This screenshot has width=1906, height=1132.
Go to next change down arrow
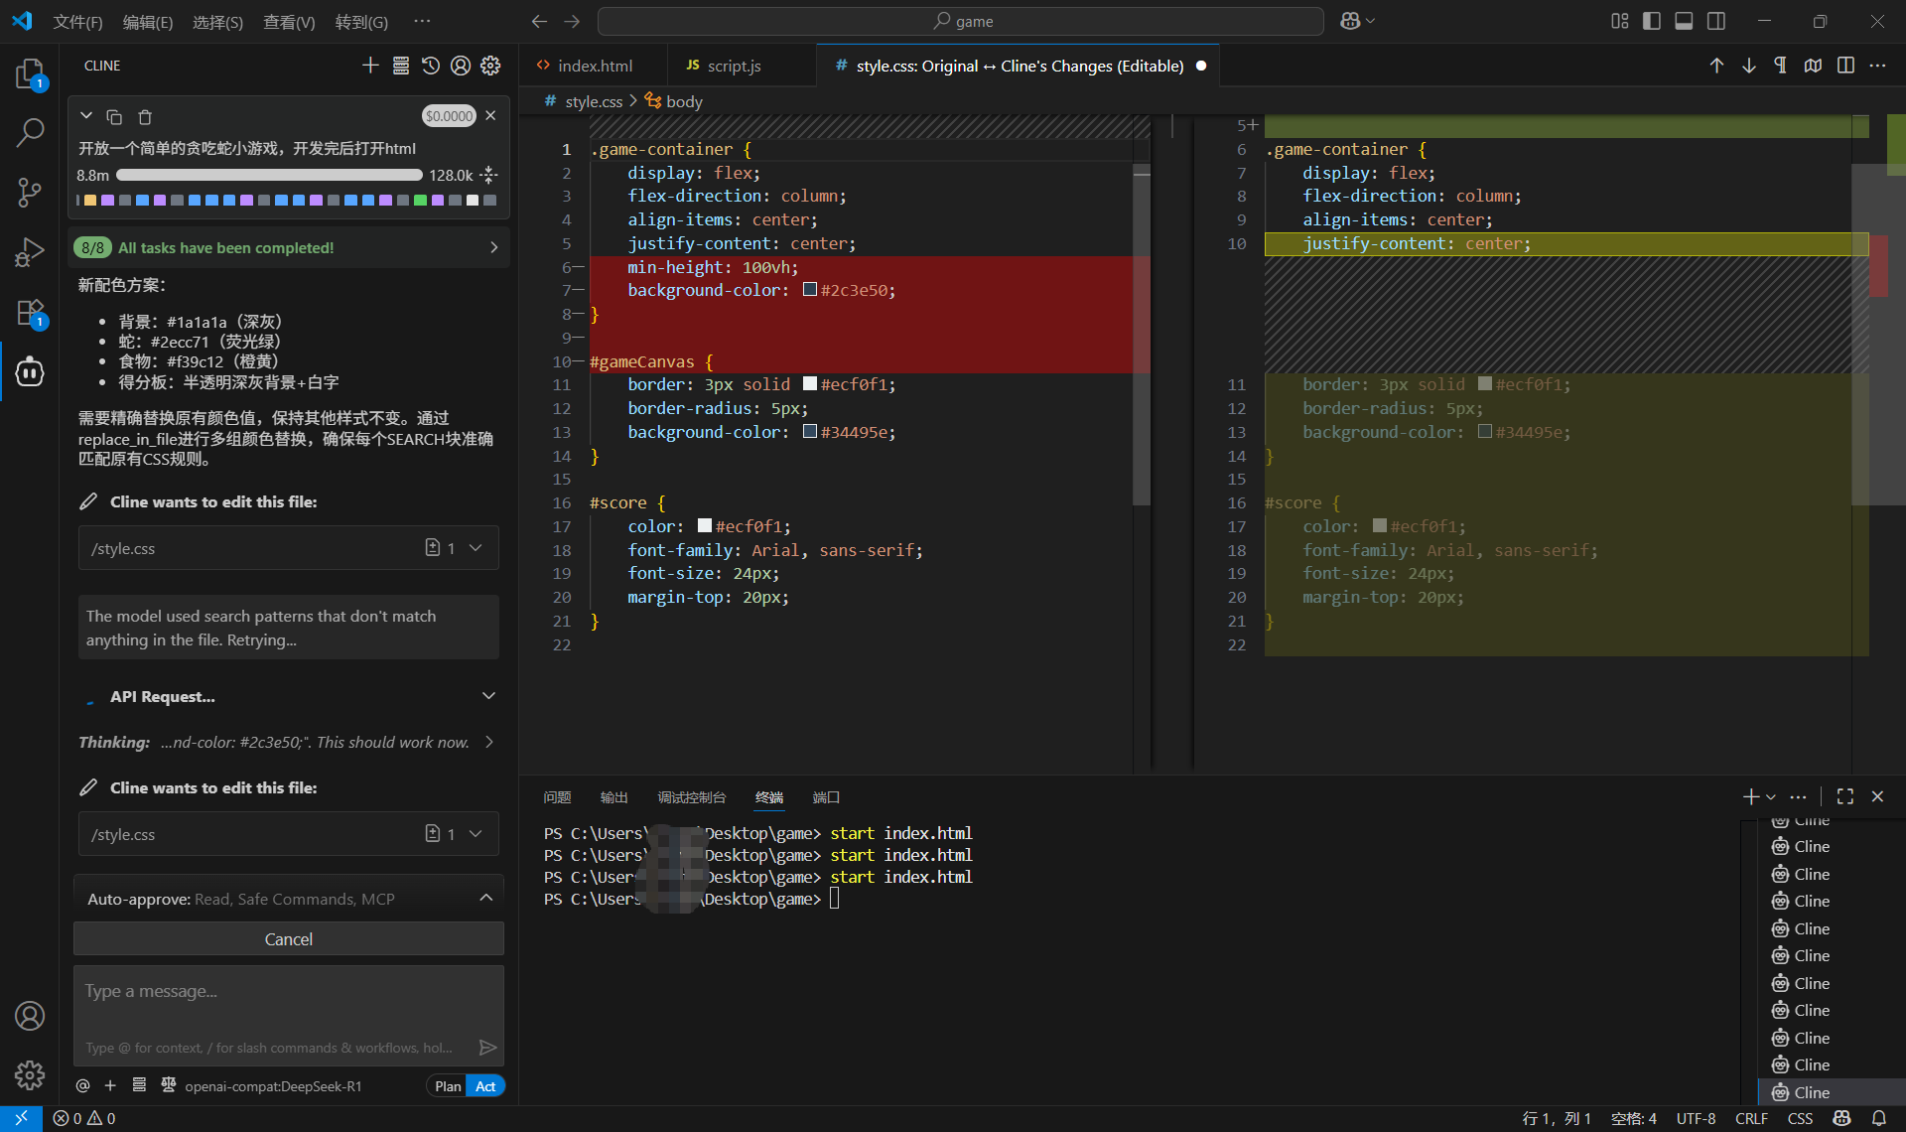1748,66
